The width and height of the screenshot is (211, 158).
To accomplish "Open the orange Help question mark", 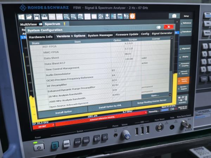I will coord(132,16).
